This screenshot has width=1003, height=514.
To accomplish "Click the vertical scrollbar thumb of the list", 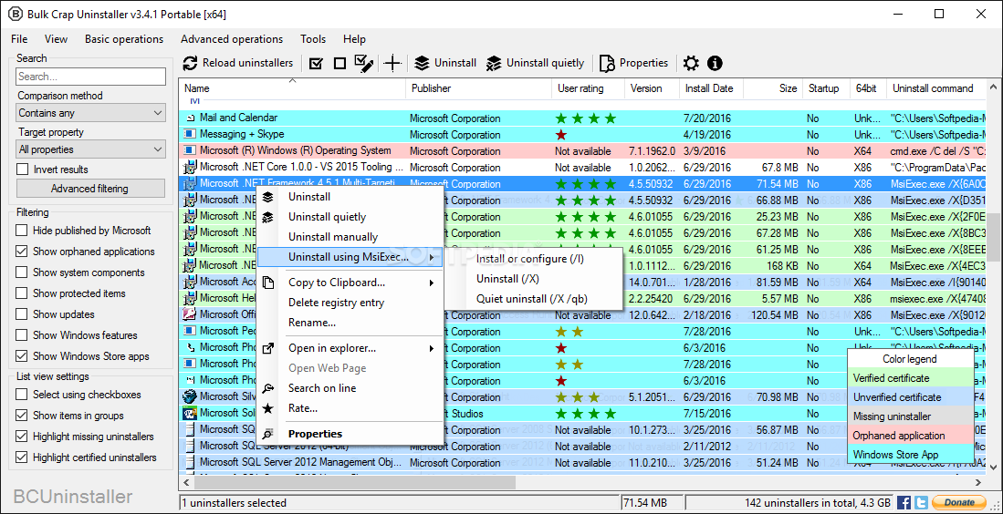I will [993, 238].
